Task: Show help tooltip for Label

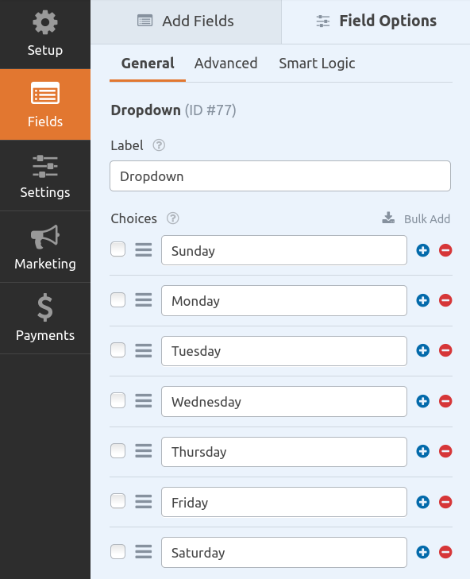Action: 159,145
